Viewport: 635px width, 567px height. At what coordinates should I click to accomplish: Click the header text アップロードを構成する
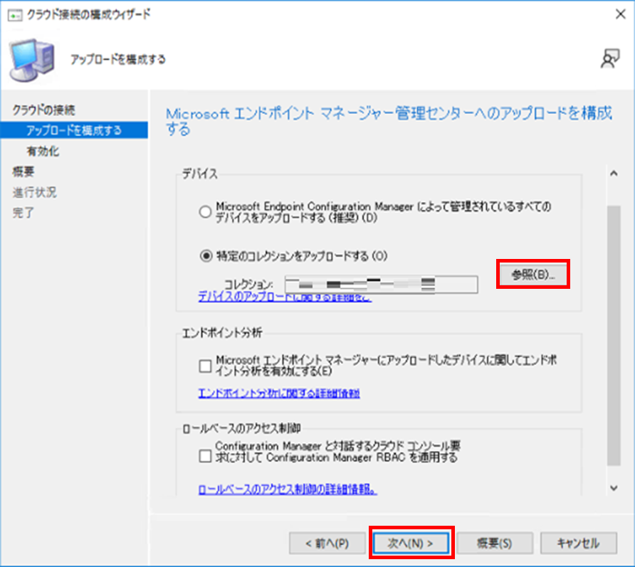tap(118, 60)
